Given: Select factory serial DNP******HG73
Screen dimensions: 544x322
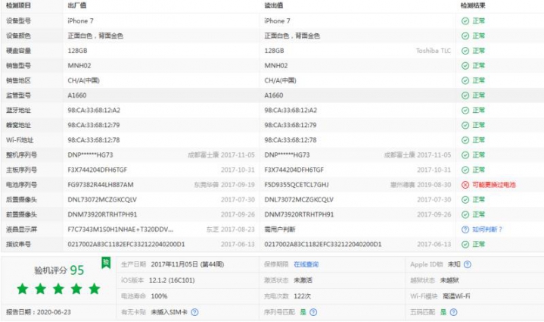Looking at the screenshot, I should coord(90,155).
